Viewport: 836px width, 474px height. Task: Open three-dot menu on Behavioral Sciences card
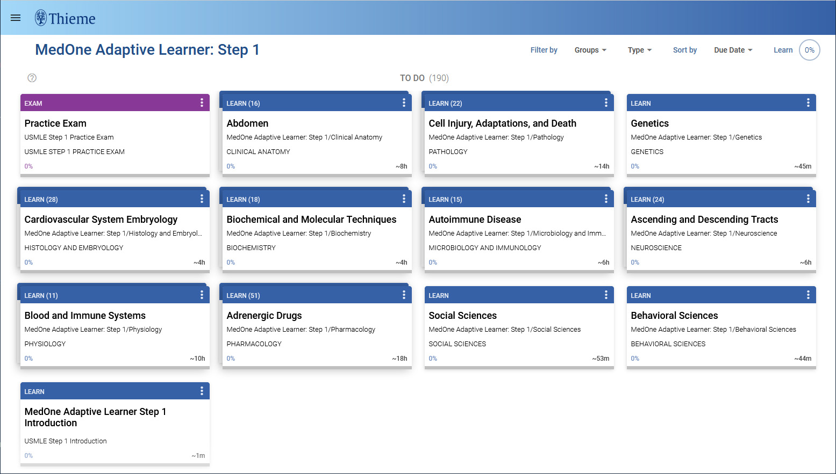coord(808,295)
